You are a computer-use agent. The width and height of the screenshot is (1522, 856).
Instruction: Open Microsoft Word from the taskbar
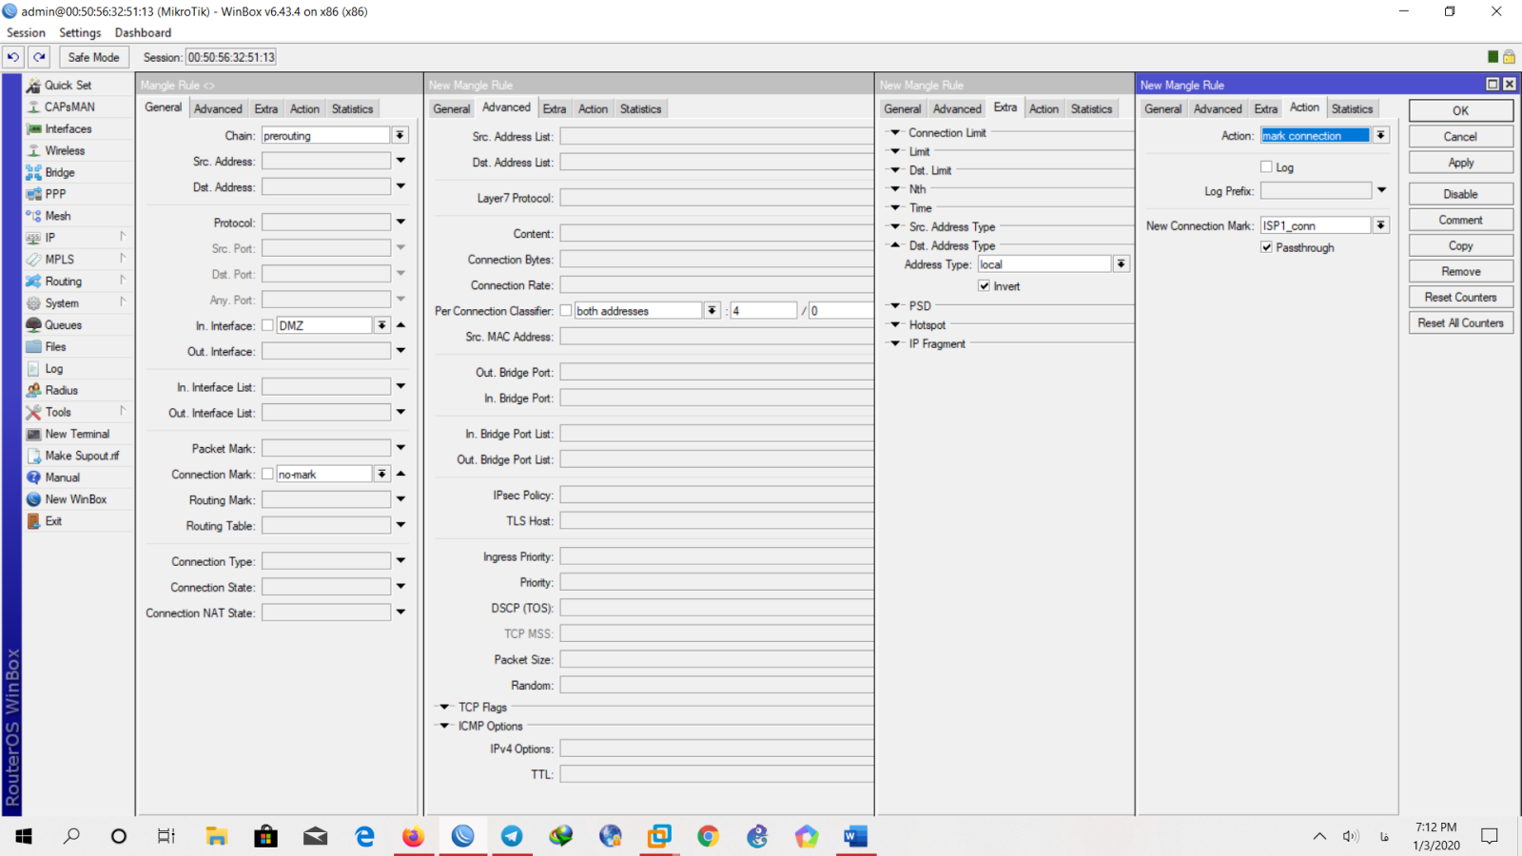[855, 836]
